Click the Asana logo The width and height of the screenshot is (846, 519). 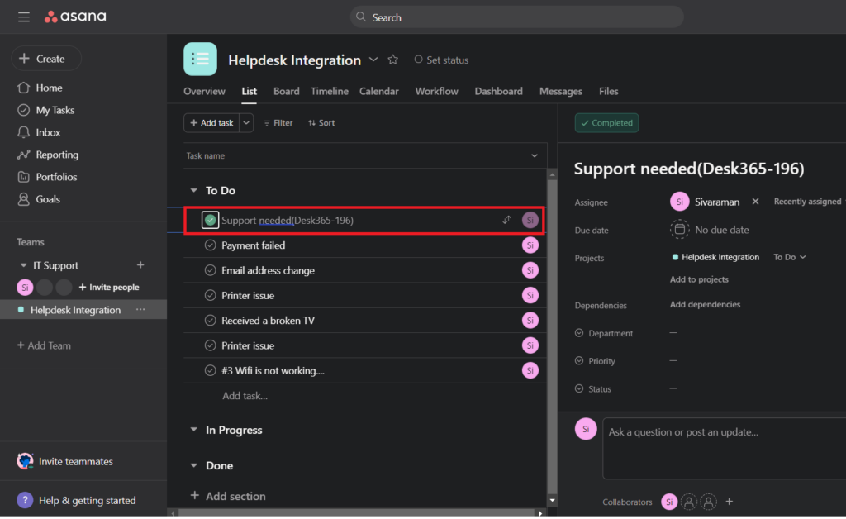[x=75, y=17]
